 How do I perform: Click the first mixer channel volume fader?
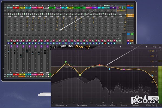(9, 51)
